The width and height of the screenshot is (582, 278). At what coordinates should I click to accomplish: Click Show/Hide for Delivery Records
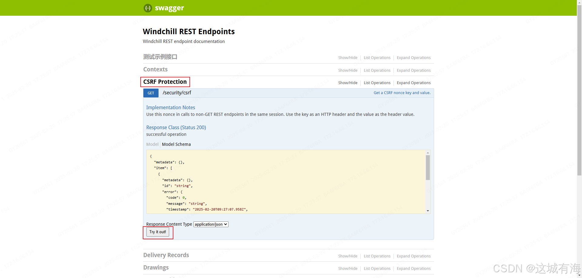tap(348, 256)
